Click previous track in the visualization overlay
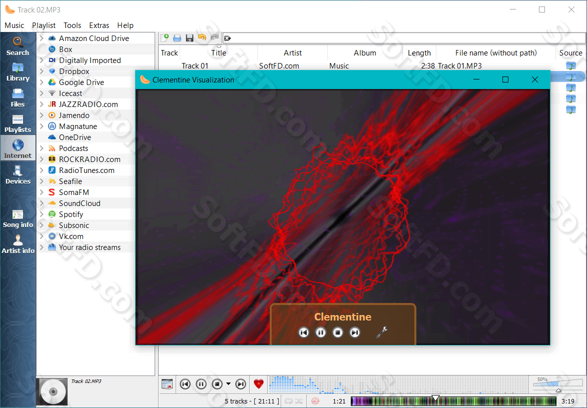587x408 pixels. click(x=304, y=332)
